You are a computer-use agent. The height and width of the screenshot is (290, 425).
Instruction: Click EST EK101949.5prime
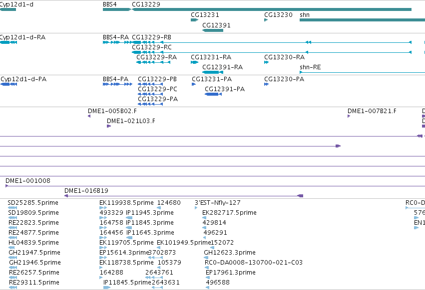click(x=158, y=248)
